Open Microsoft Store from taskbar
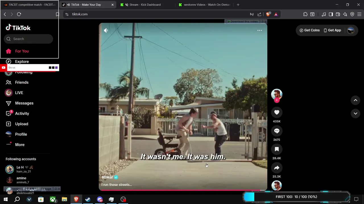This screenshot has width=364, height=204. point(41,199)
